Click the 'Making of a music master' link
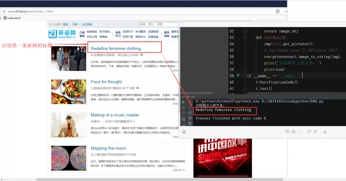The image size is (346, 181). 115,115
